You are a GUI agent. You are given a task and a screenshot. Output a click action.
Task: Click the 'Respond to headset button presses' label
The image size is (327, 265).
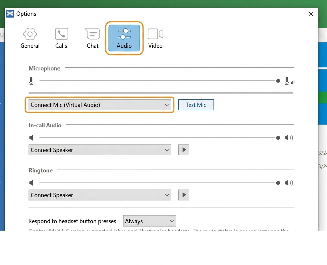click(72, 221)
